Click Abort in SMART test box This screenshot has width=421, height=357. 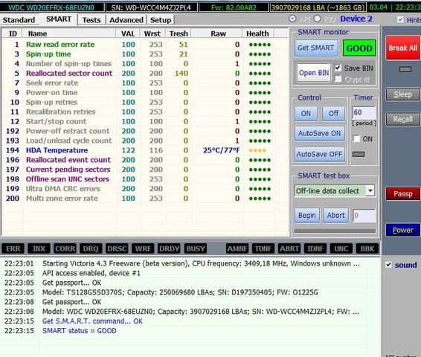click(336, 215)
